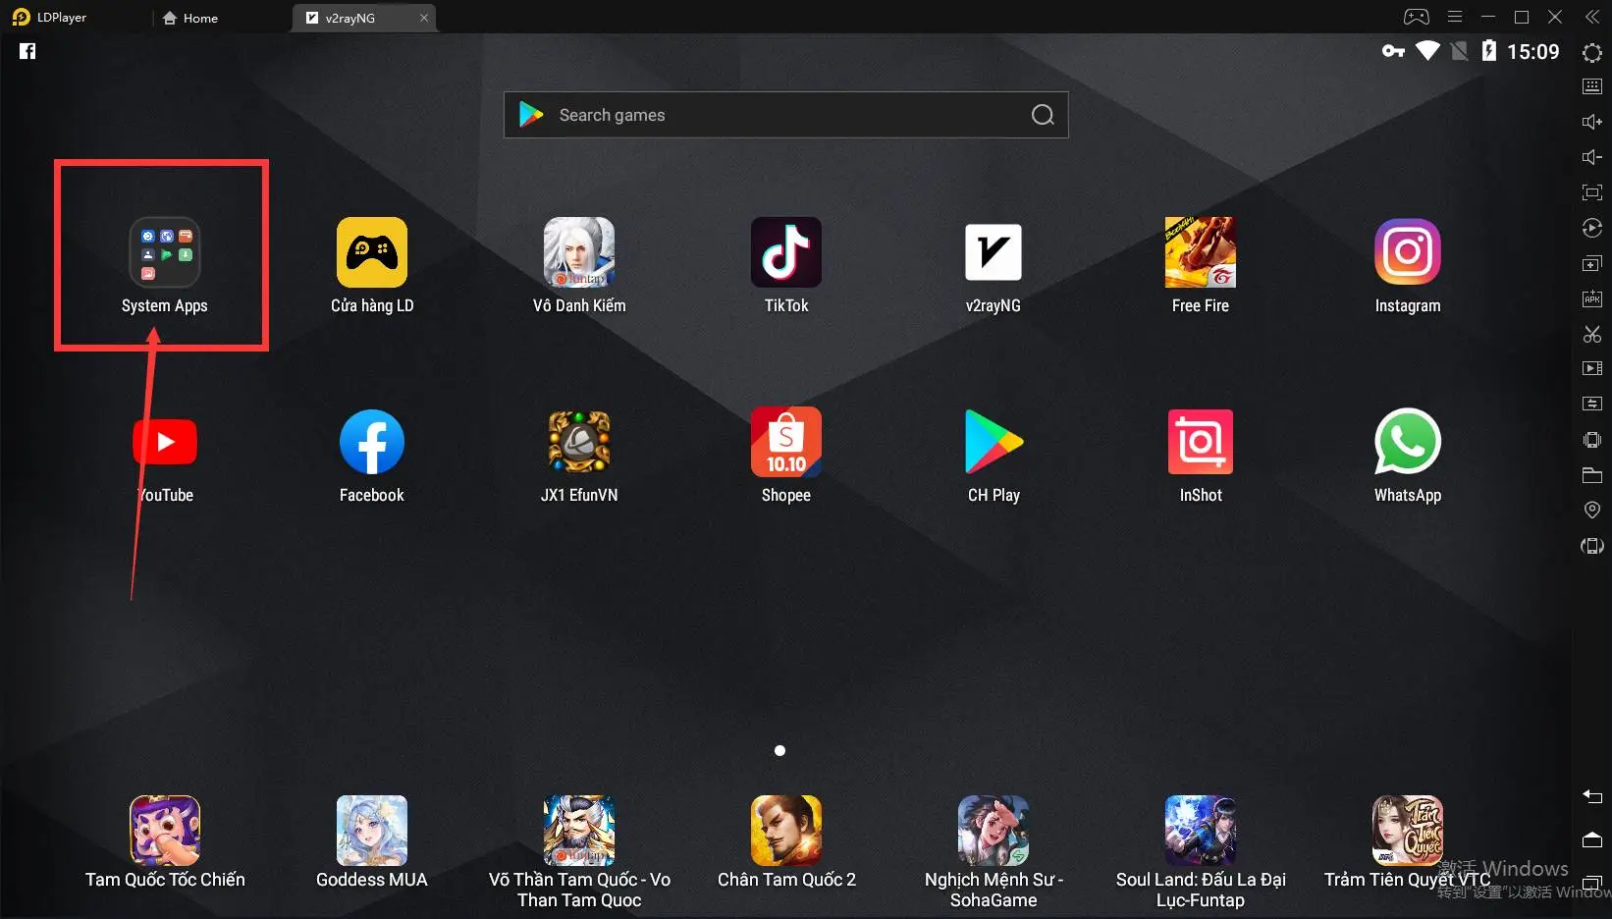Open the screenshot scissors tool

pos(1592,334)
